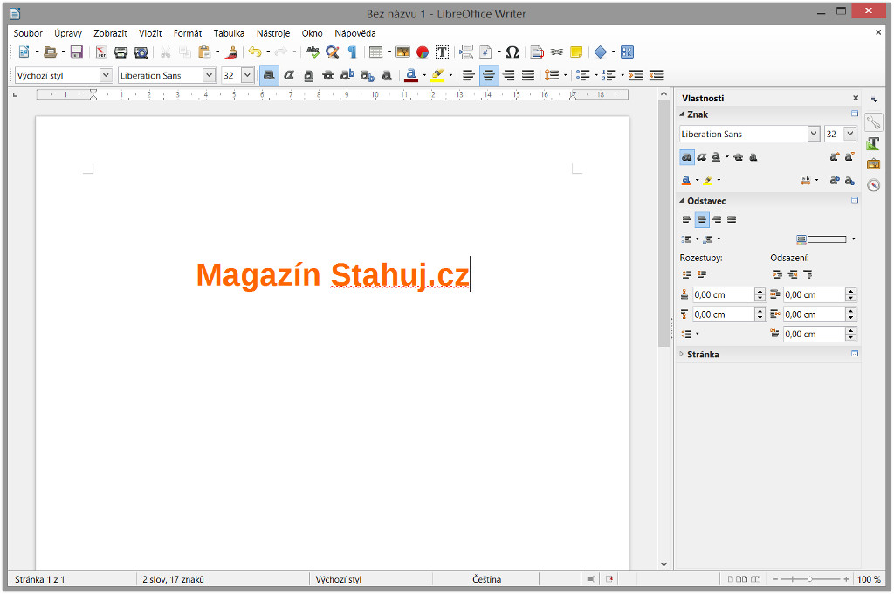Open the Zobrazit menu
This screenshot has height=594, width=894.
pyautogui.click(x=110, y=34)
